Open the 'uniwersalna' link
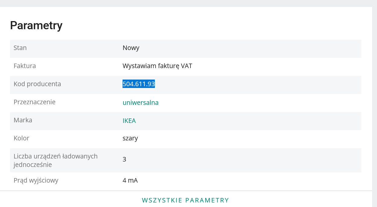Screen dimensions: 377x207 pyautogui.click(x=140, y=102)
